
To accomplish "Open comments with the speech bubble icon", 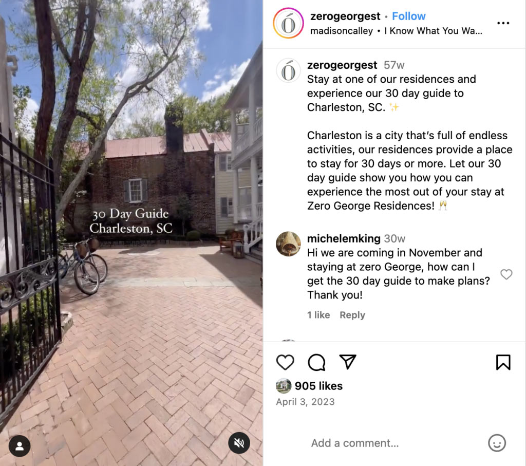I will pyautogui.click(x=316, y=362).
